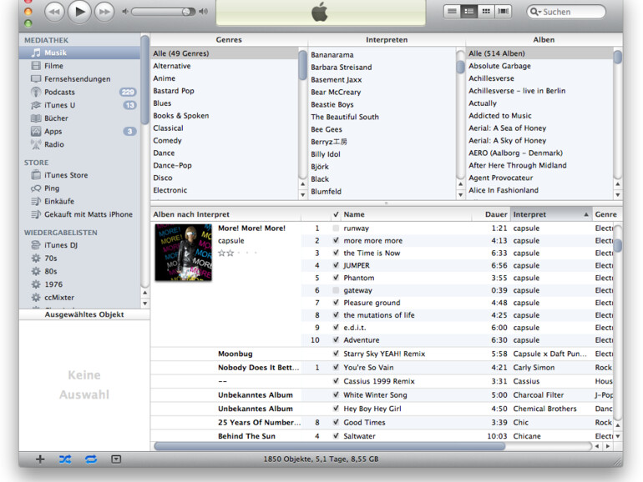Switch to Cover Flow view

[x=504, y=12]
